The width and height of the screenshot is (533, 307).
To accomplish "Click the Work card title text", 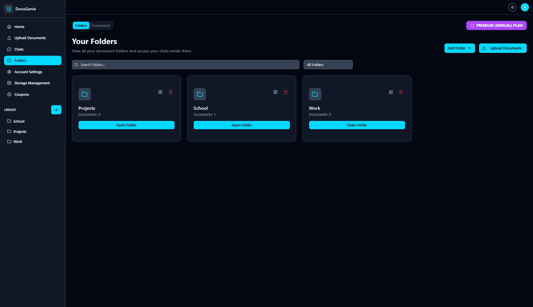I will pyautogui.click(x=314, y=108).
